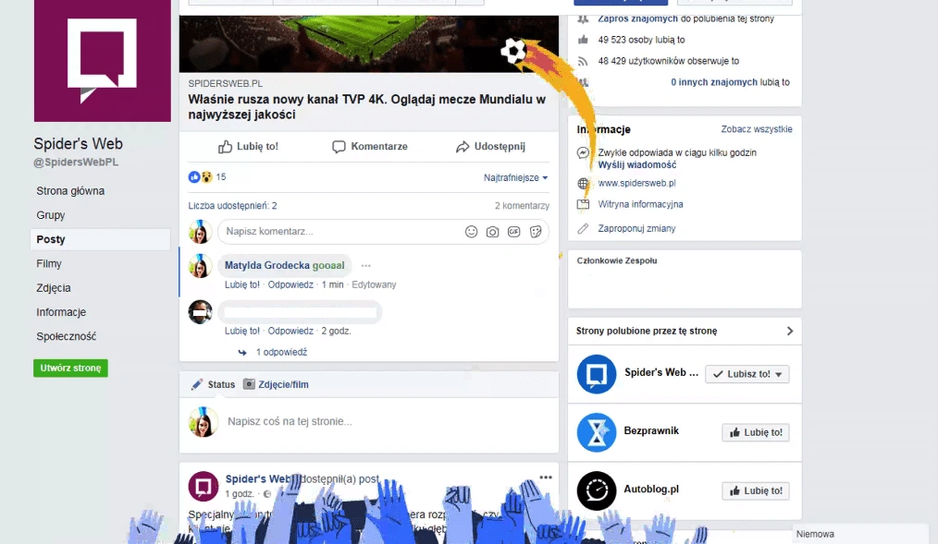938x544 pixels.
Task: Open the Bezprawnik page name link
Action: 651,430
